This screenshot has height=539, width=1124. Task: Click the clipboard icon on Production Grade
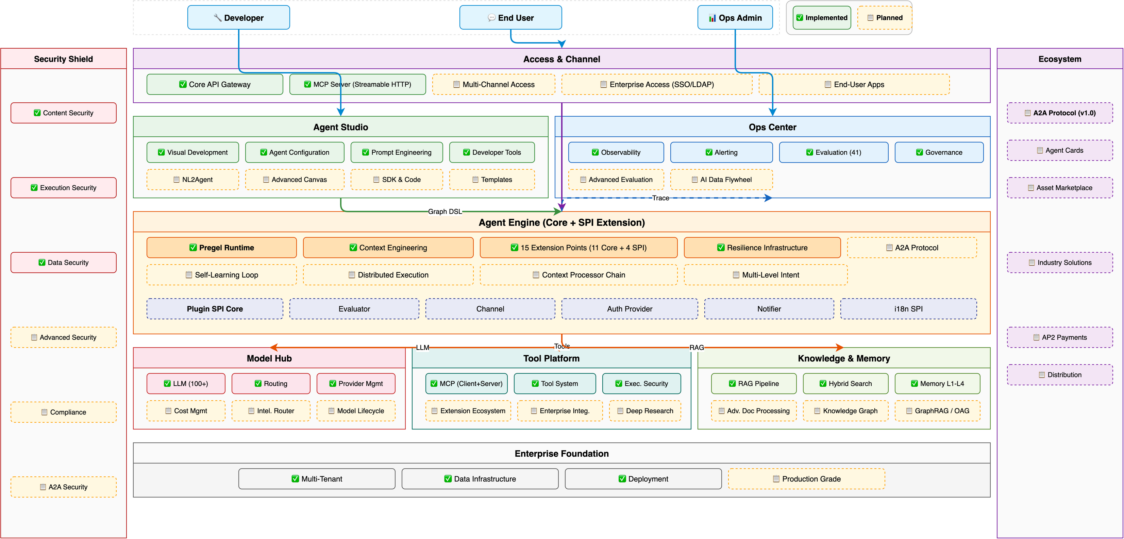pyautogui.click(x=776, y=479)
